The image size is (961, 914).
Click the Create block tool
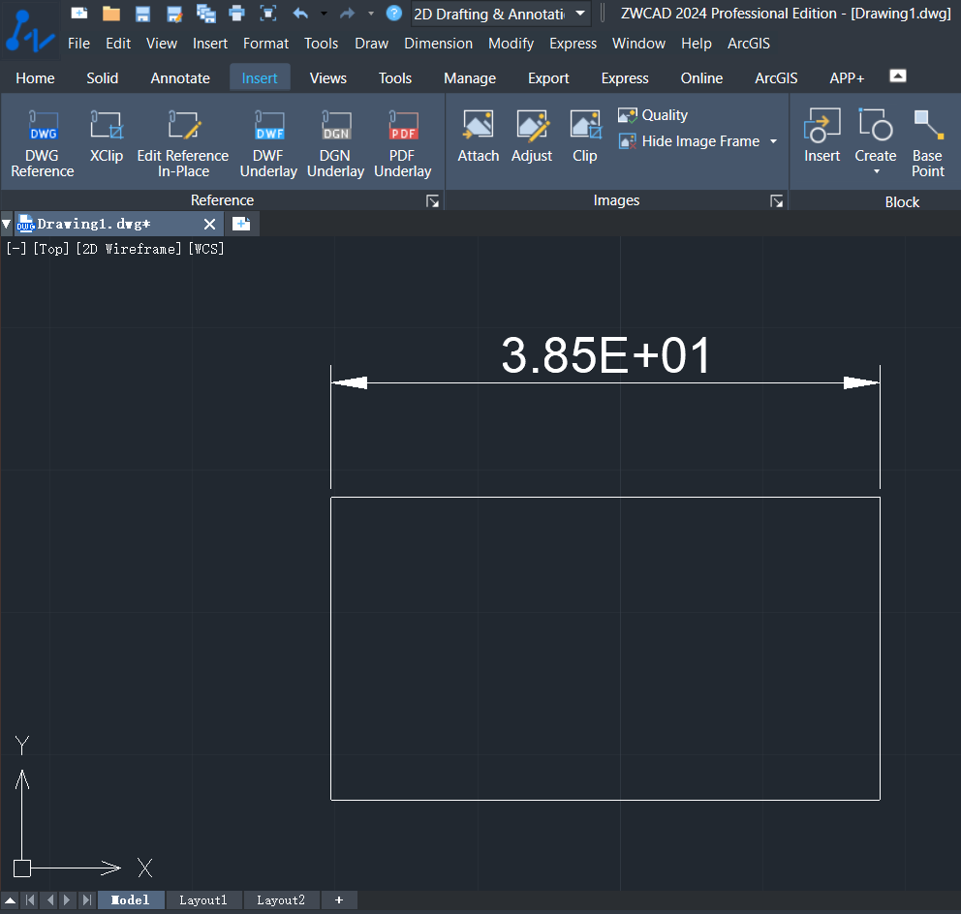pos(876,137)
